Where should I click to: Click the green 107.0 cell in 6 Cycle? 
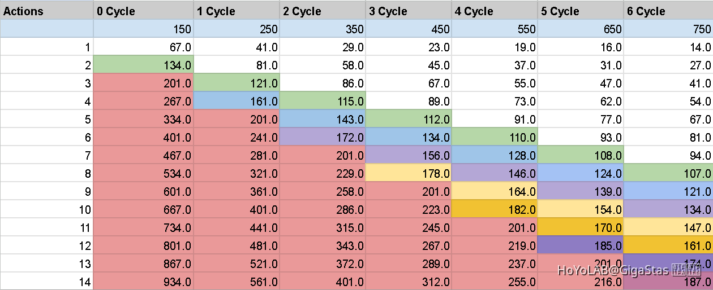668,174
